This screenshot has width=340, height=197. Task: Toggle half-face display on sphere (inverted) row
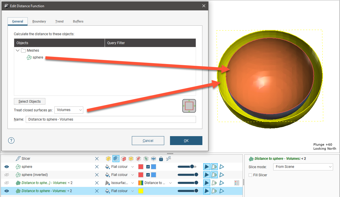pyautogui.click(x=214, y=175)
